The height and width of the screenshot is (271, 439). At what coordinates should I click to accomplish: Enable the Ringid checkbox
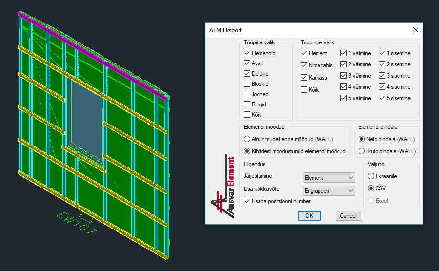point(247,104)
